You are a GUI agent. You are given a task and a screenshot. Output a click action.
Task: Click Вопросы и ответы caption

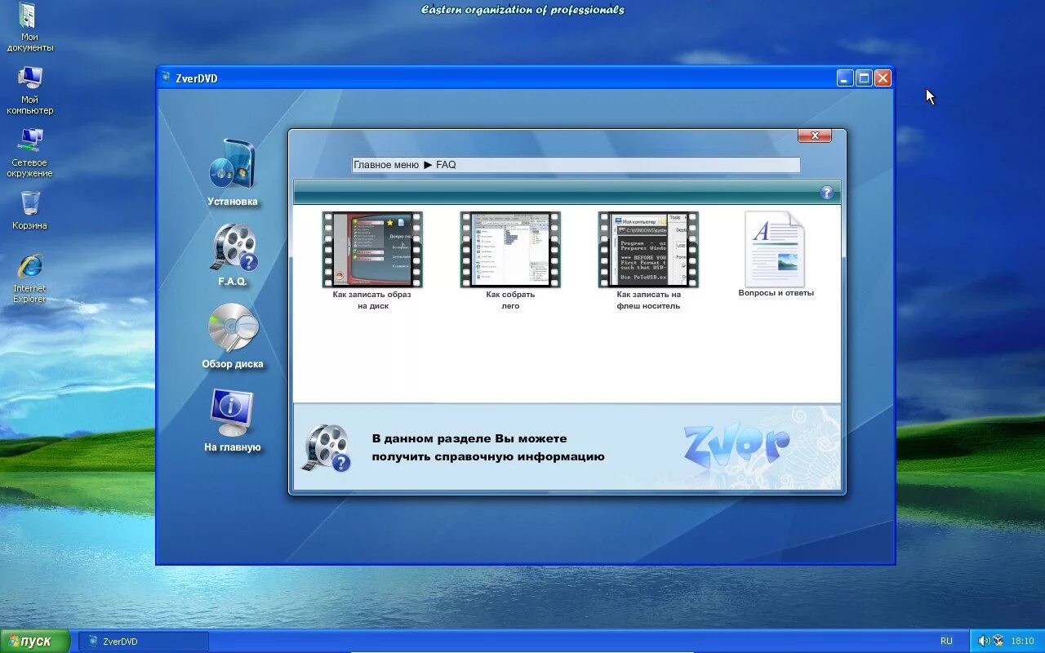click(x=776, y=293)
